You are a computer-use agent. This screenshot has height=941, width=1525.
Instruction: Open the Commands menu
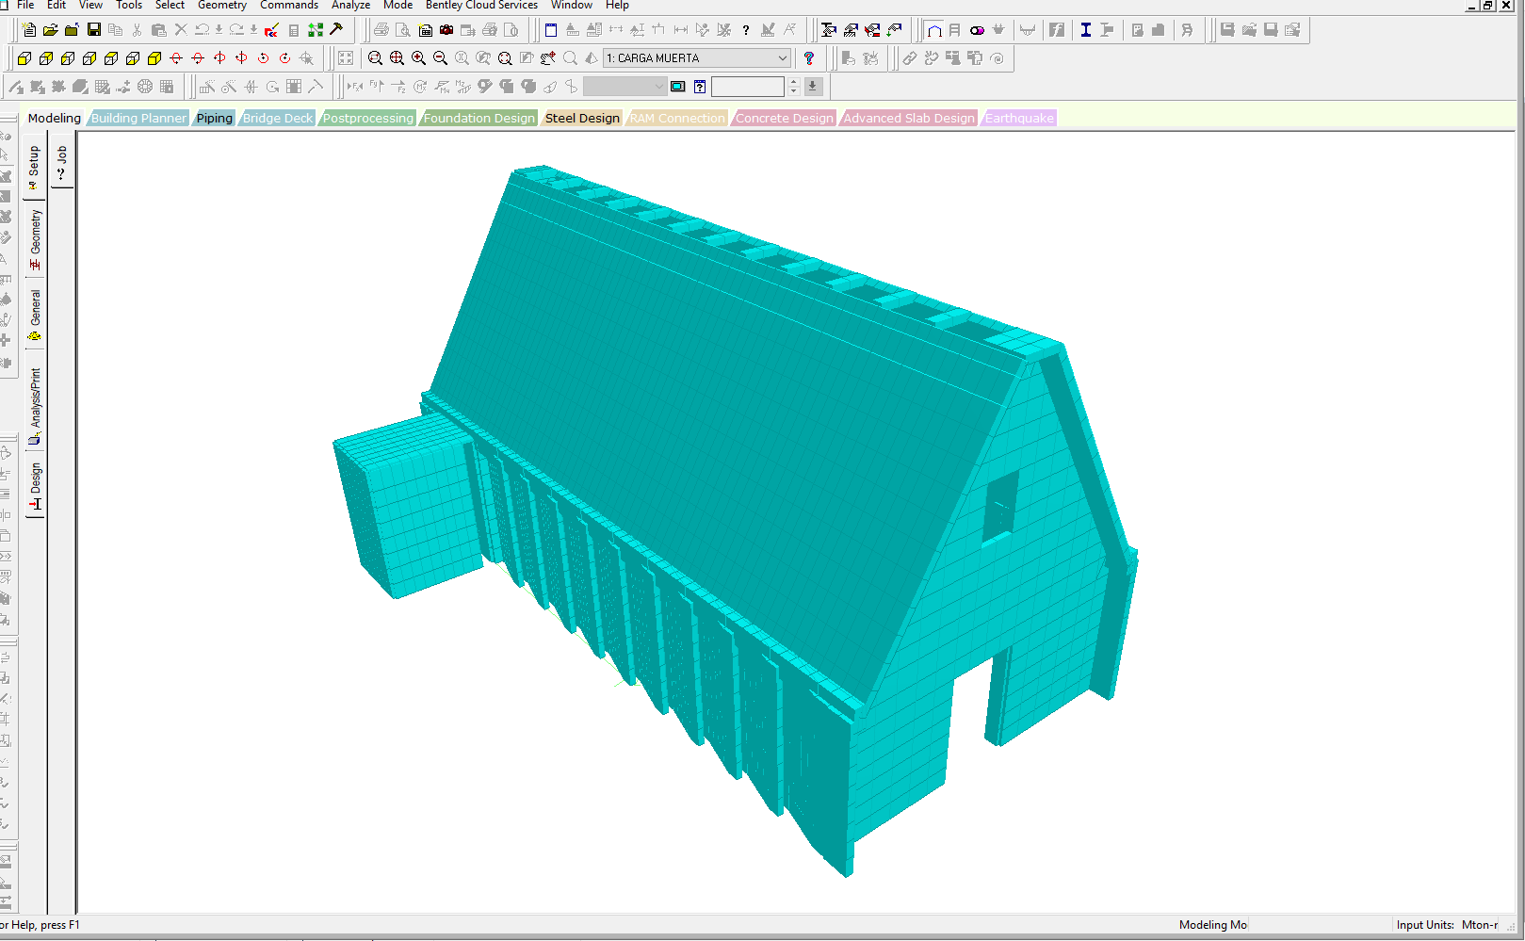point(289,6)
